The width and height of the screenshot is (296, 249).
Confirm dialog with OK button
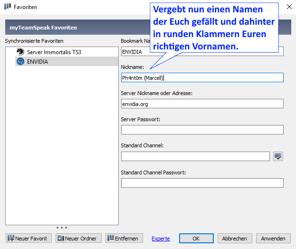pyautogui.click(x=196, y=238)
